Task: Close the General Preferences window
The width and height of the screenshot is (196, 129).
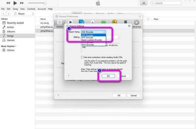Action: pyautogui.click(x=140, y=16)
